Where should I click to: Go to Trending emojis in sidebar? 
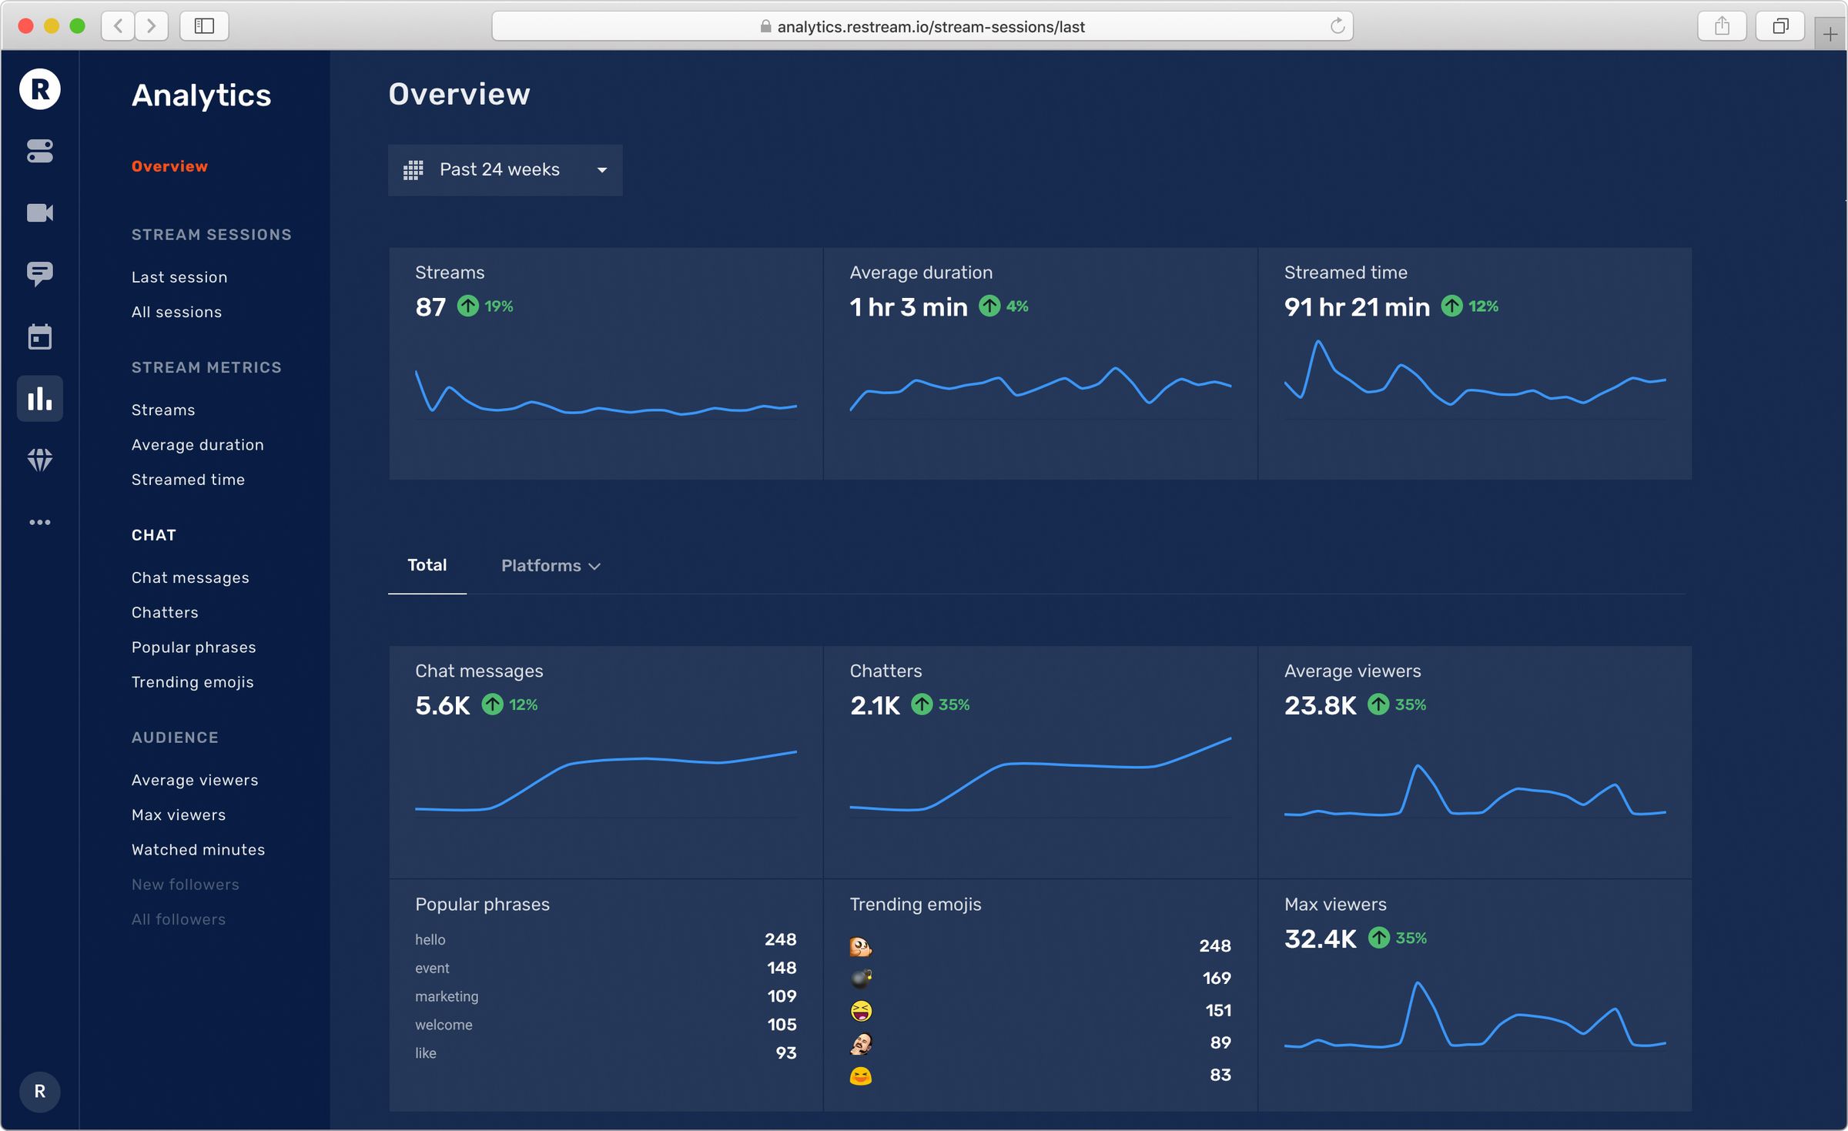[x=192, y=682]
